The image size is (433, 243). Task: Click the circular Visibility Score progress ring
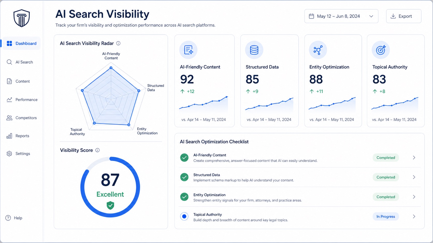point(110,187)
